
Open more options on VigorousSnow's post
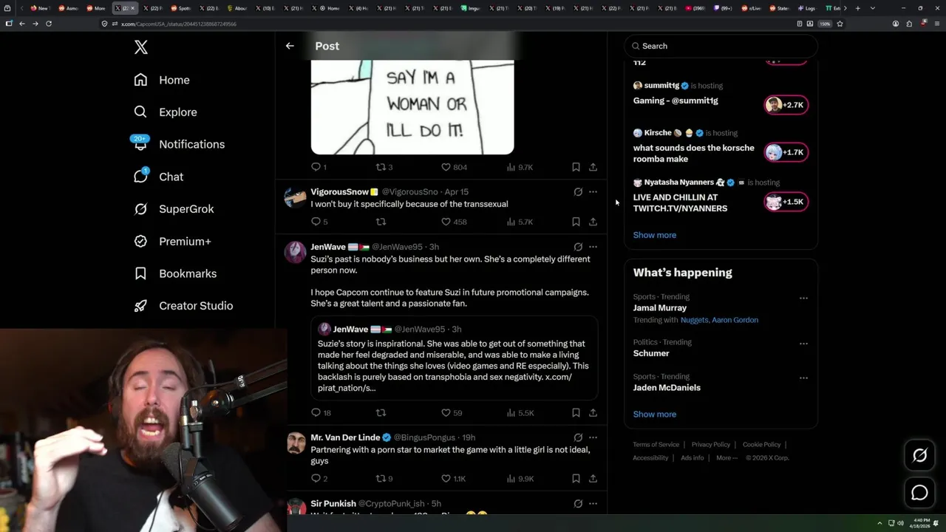(x=593, y=192)
